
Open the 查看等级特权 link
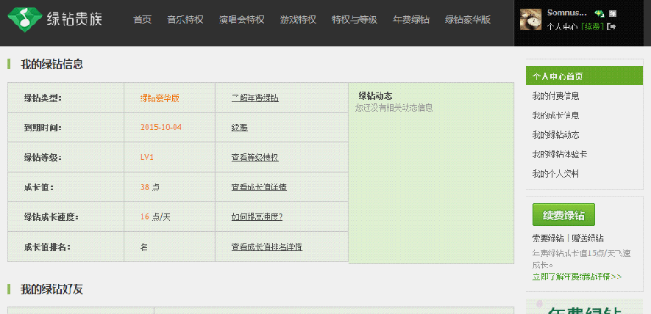coord(255,157)
